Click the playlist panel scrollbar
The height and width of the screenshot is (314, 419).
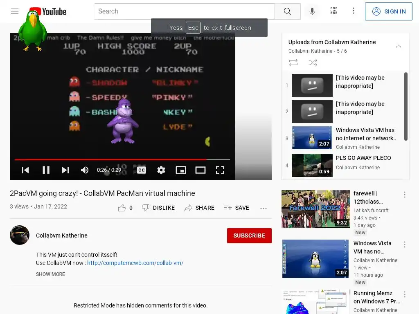[x=405, y=106]
